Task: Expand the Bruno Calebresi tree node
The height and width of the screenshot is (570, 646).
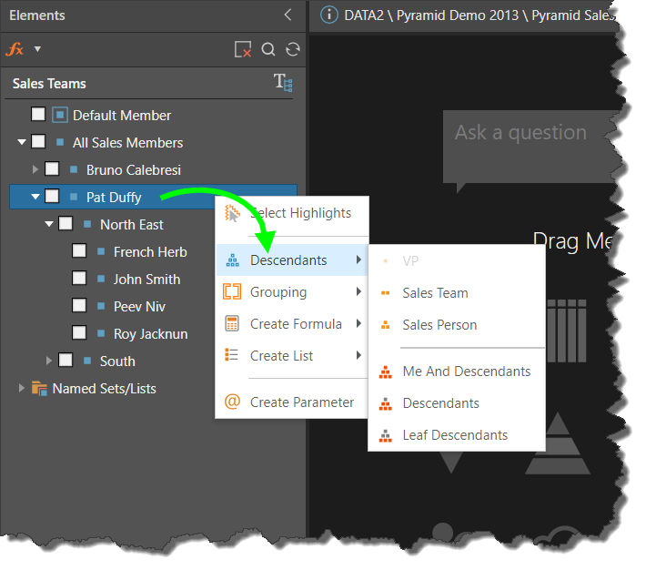Action: [35, 169]
